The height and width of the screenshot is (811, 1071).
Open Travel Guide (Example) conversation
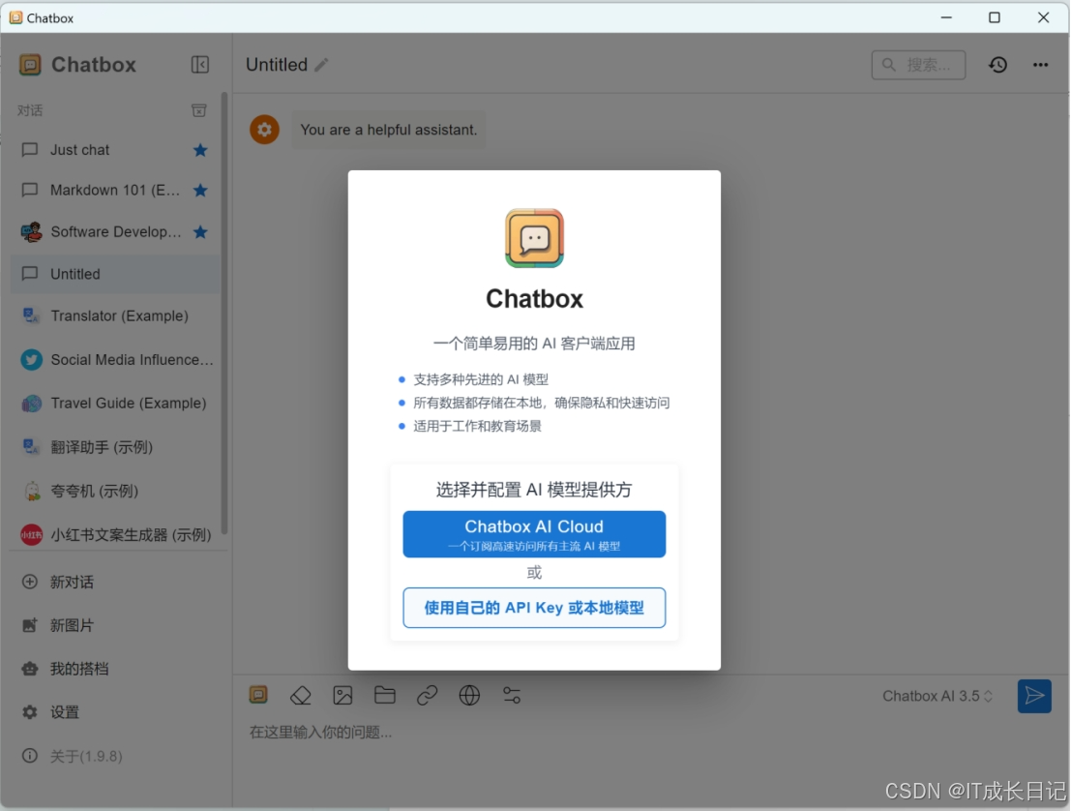click(x=115, y=404)
